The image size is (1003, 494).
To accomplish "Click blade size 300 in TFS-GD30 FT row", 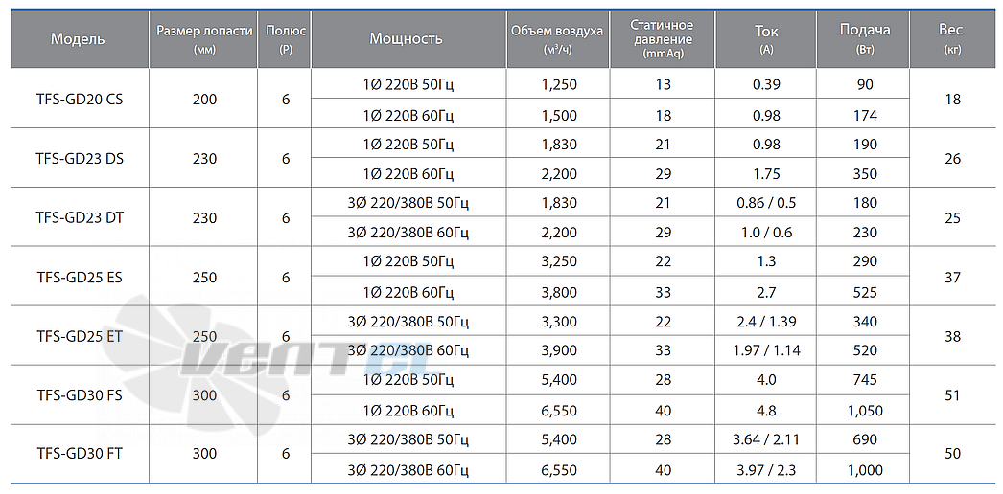I will pyautogui.click(x=204, y=454).
